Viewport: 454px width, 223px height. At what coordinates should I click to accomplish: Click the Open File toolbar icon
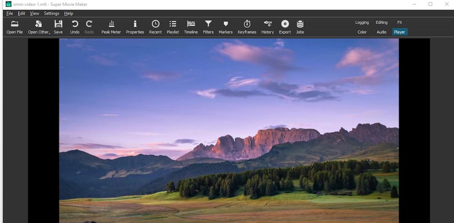pos(14,27)
